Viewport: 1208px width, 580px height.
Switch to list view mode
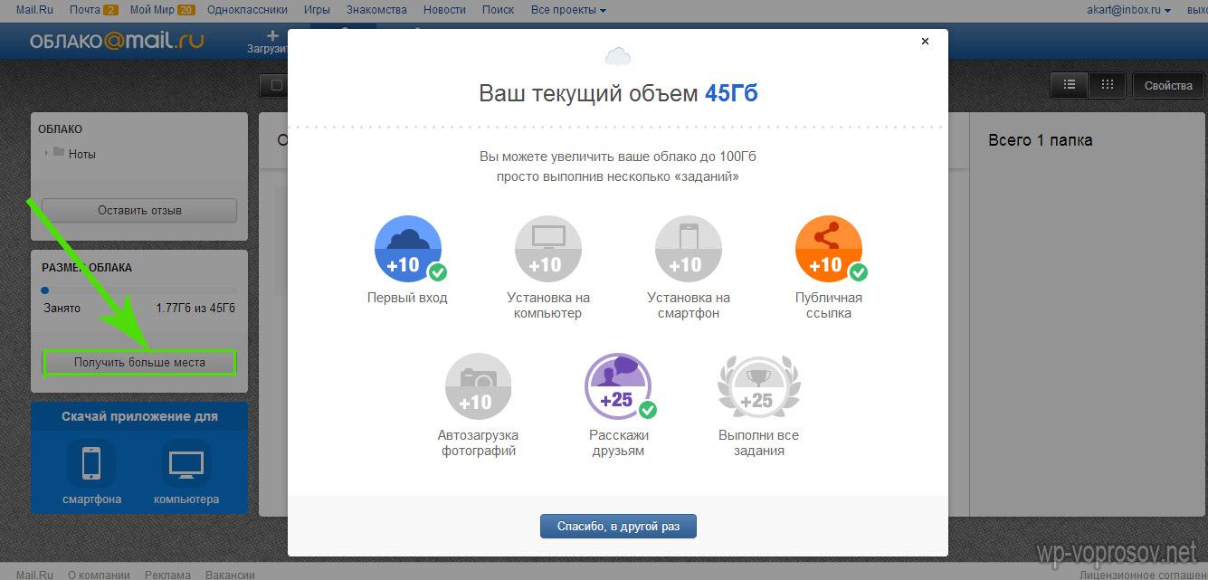[1070, 85]
